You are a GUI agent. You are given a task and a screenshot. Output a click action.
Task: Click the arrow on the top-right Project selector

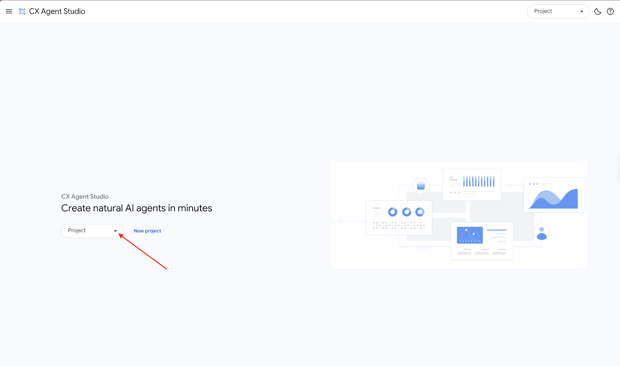click(x=582, y=12)
